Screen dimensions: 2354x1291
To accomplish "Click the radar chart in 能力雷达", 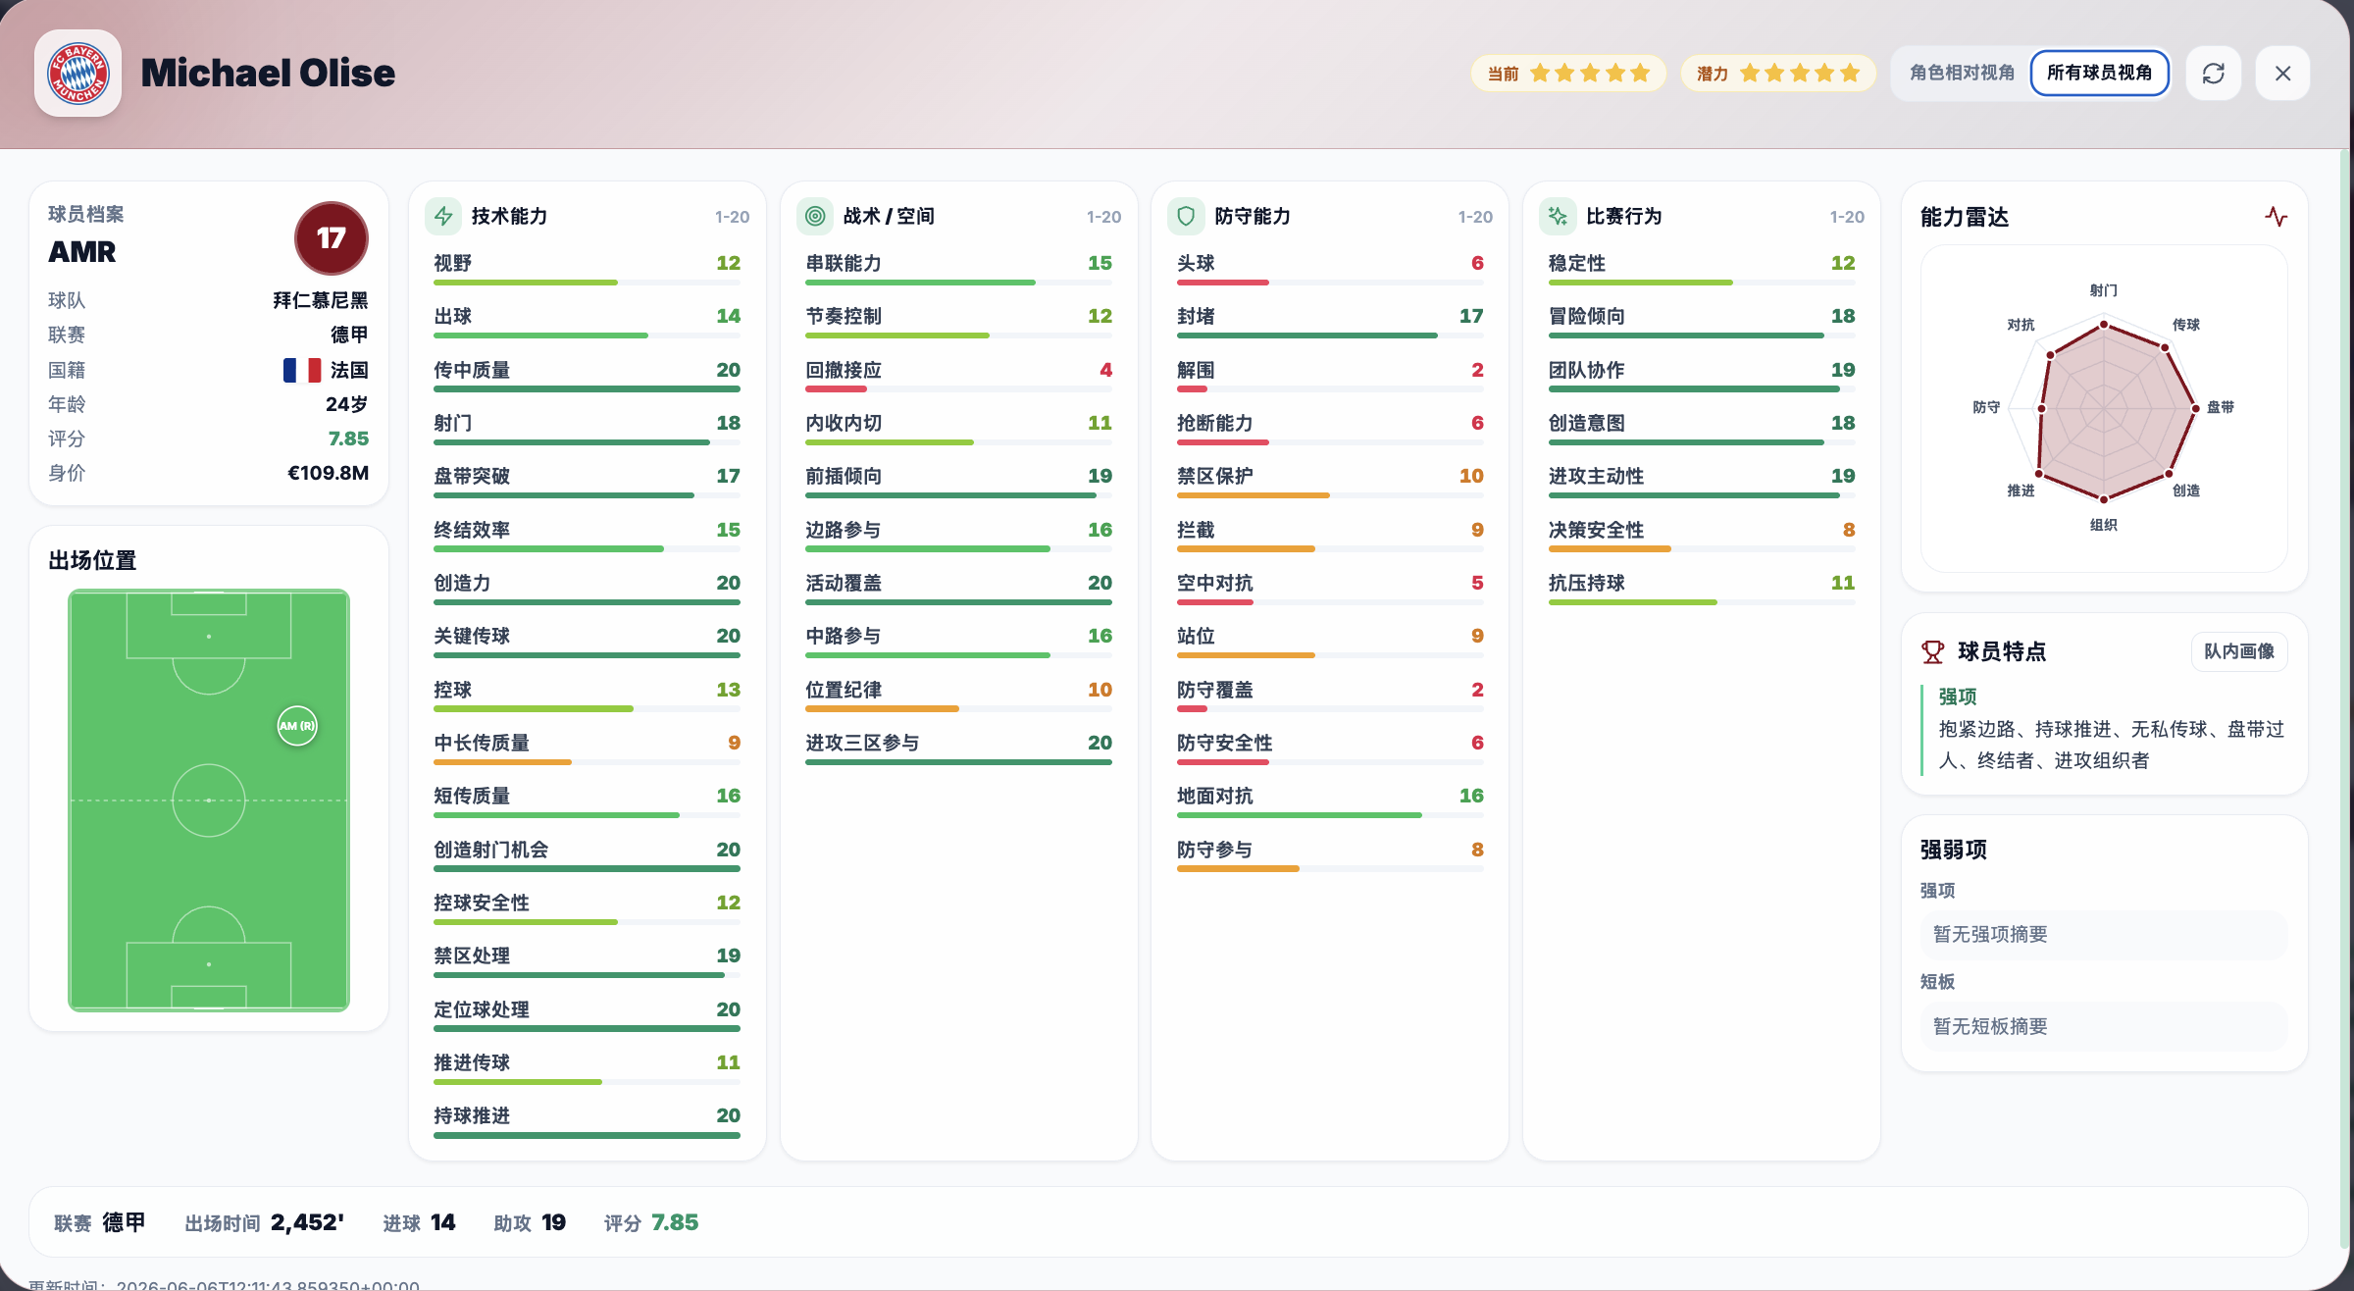I will 2104,407.
